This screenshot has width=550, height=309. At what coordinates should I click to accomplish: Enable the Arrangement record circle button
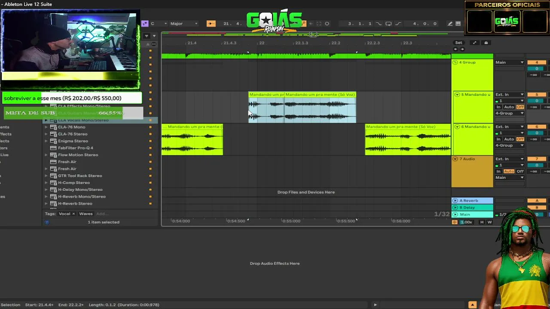[x=327, y=24]
